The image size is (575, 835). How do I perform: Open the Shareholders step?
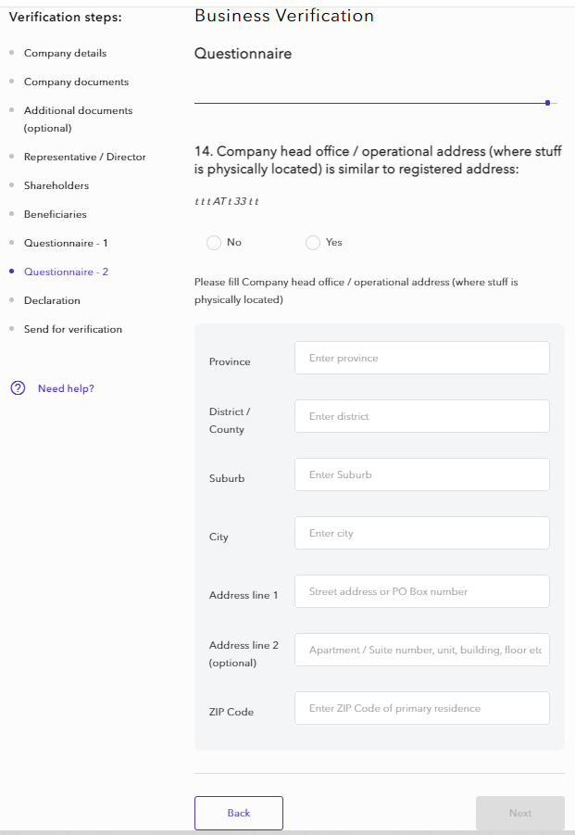(x=56, y=186)
